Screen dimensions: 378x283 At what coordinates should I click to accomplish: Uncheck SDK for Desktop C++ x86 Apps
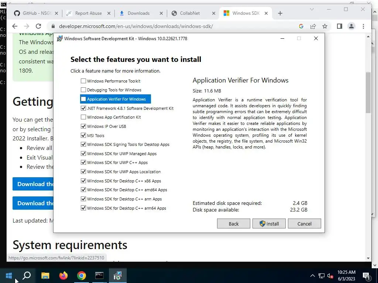click(x=83, y=181)
